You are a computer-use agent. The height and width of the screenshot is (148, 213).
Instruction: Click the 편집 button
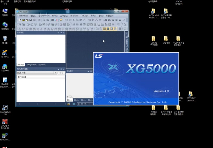61,73
